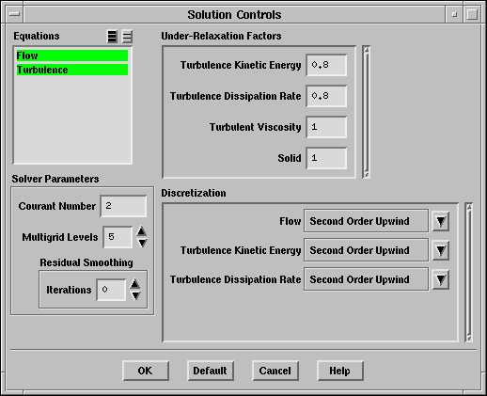
Task: Dismiss dialog with Cancel button
Action: click(x=275, y=371)
